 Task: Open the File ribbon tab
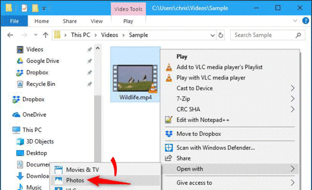pos(15,21)
